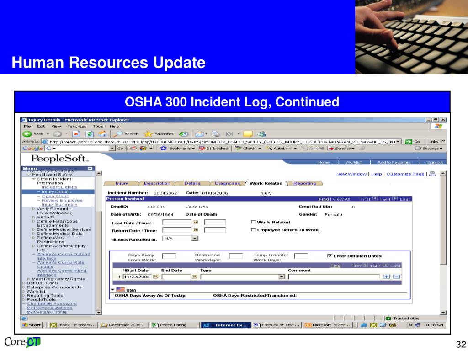The image size is (468, 351).
Task: Click the Refresh page icon
Action: 90,134
